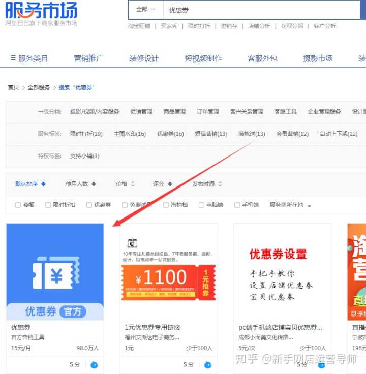The width and height of the screenshot is (366, 374).
Task: Sort results by 默认排序 arrow
Action: coord(44,184)
